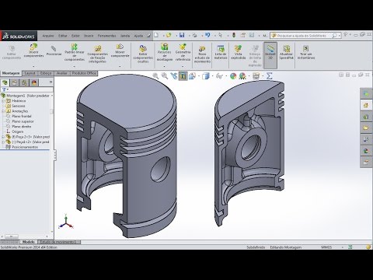Screen dimensions: 373x280
Task: Open View settings monitor icon
Action: 256,75
